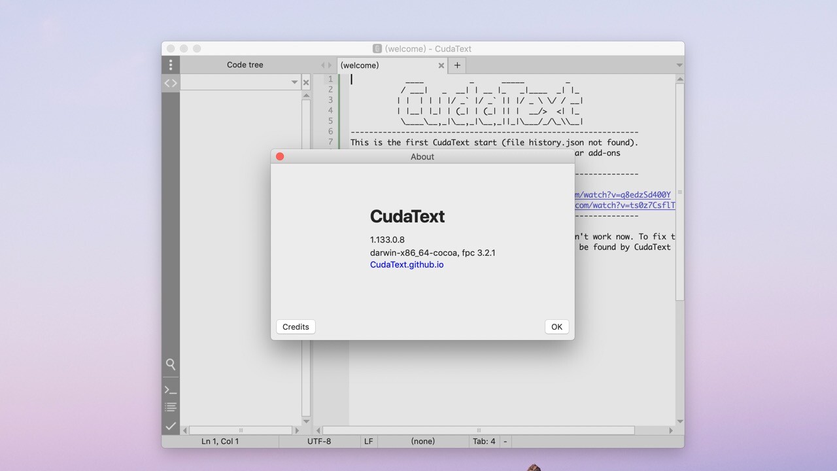Click the Credits button
The height and width of the screenshot is (471, 837).
[x=296, y=327]
